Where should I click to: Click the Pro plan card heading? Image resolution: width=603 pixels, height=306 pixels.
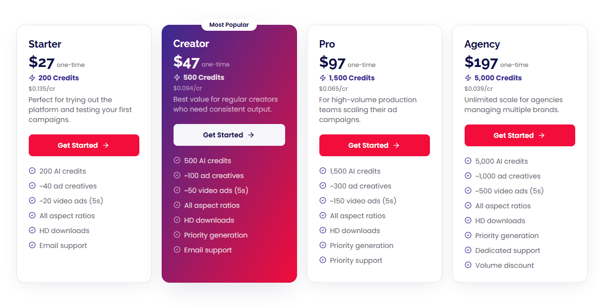(327, 44)
